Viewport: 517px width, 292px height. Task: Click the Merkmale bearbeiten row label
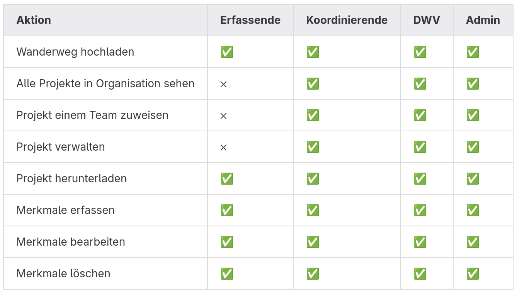[x=71, y=242]
